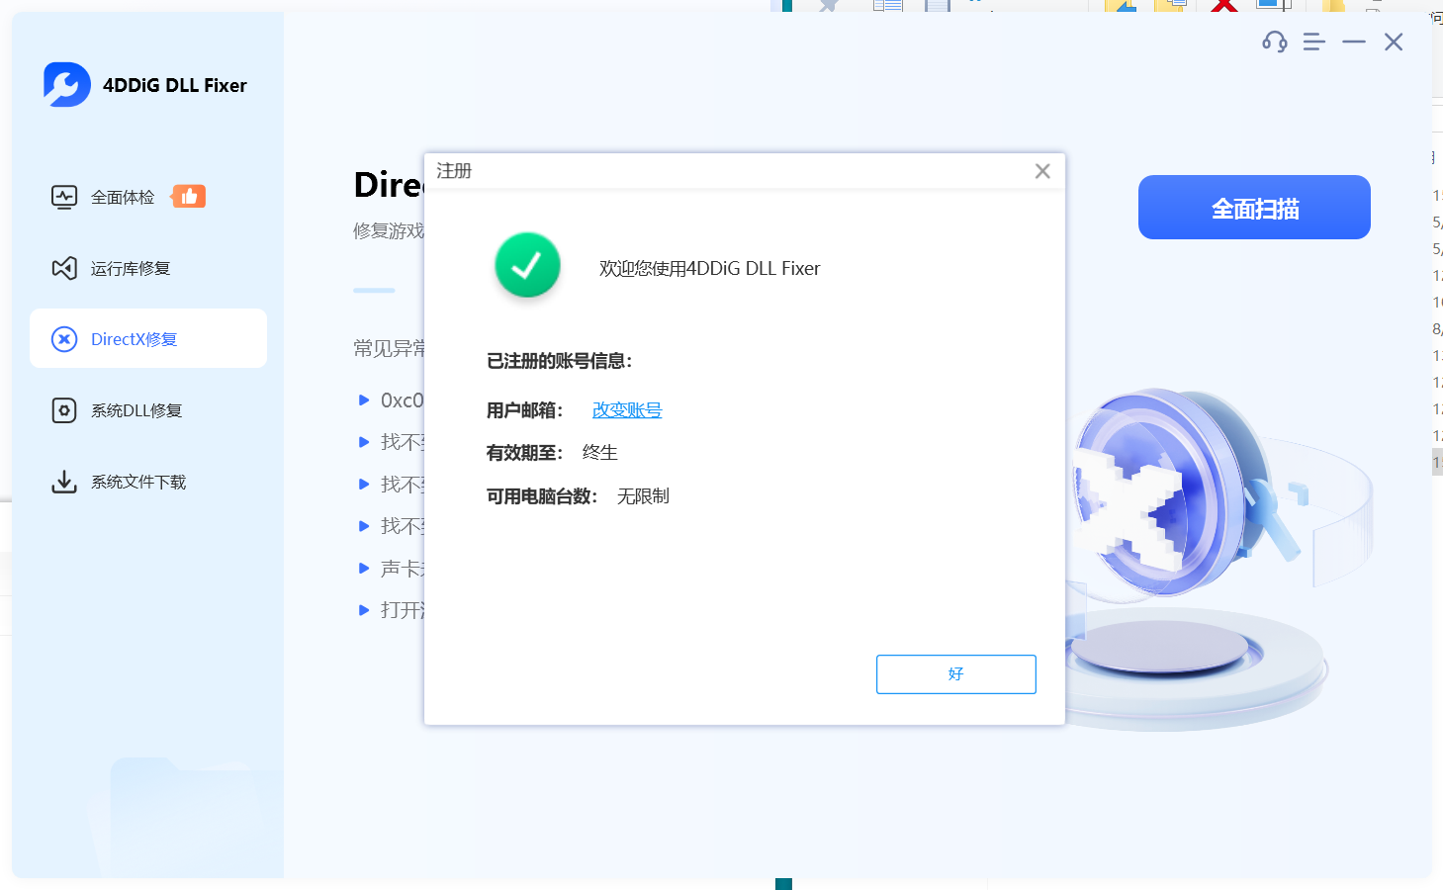Click the 系统DLL修复 gear icon

point(64,410)
